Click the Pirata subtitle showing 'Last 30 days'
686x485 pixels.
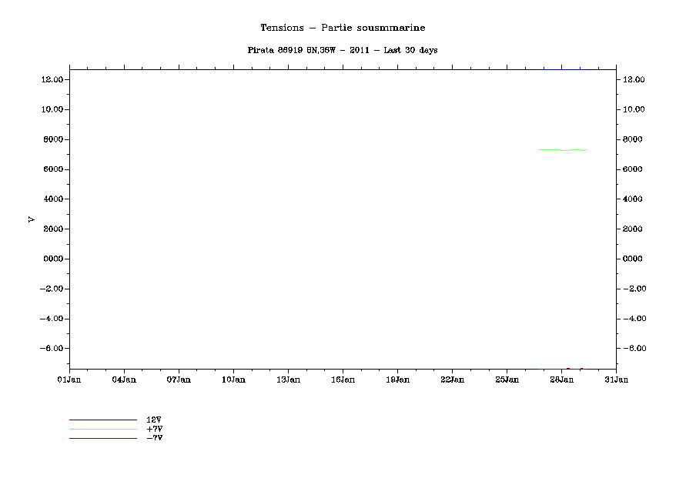(343, 50)
